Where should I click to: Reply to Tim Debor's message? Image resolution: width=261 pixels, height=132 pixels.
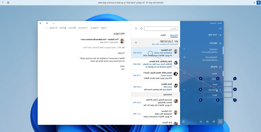(104, 28)
